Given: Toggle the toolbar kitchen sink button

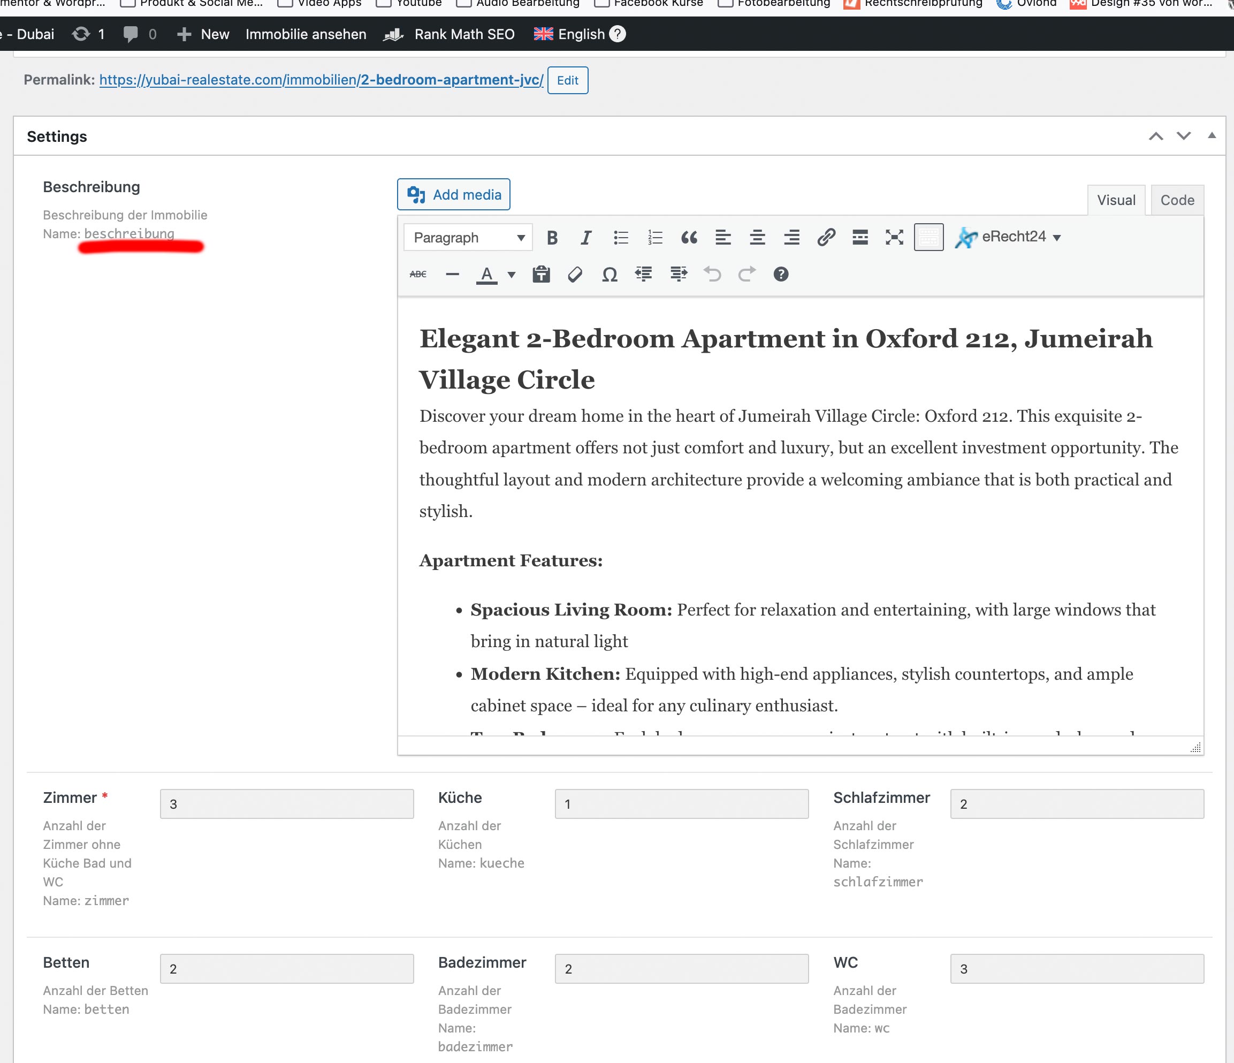Looking at the screenshot, I should click(x=928, y=238).
